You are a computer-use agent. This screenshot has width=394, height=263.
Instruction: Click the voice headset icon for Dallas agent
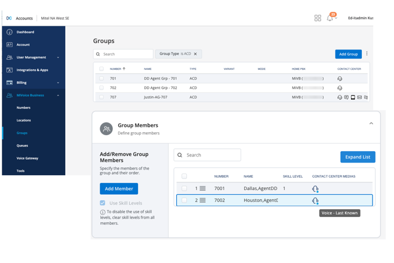click(315, 188)
